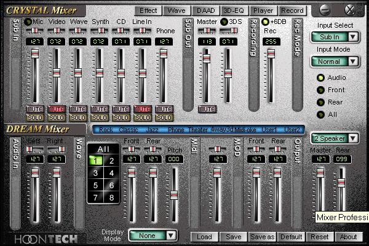
Task: Open the Player tab
Action: point(263,10)
